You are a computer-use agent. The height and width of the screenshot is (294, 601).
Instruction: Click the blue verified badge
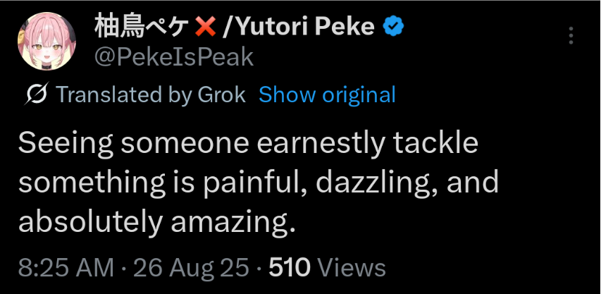(x=393, y=27)
